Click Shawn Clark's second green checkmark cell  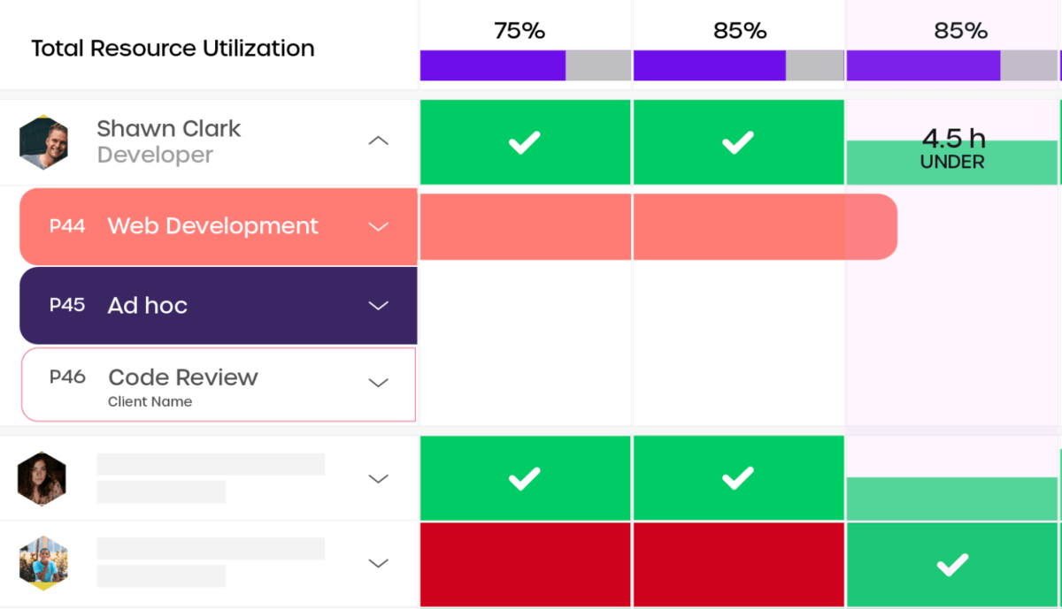[x=738, y=142]
